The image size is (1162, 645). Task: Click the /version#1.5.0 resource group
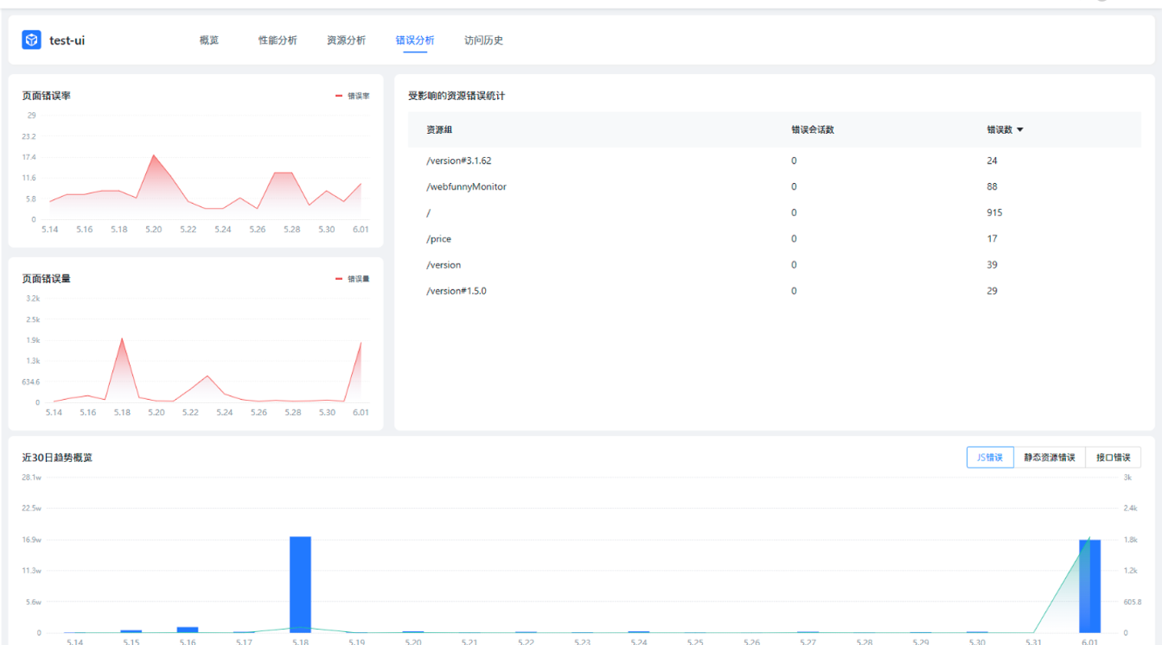[x=457, y=291]
